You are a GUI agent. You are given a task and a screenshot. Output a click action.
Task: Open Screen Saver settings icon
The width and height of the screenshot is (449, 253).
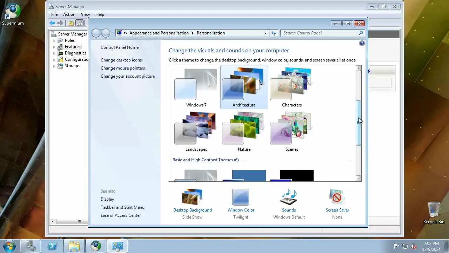(x=337, y=197)
